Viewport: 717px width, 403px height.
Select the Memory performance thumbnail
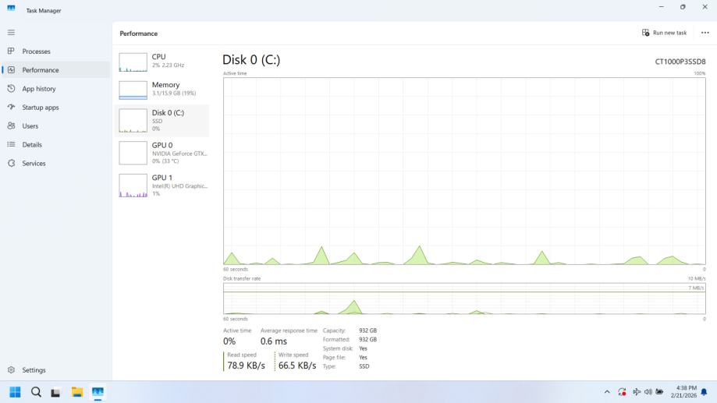133,90
